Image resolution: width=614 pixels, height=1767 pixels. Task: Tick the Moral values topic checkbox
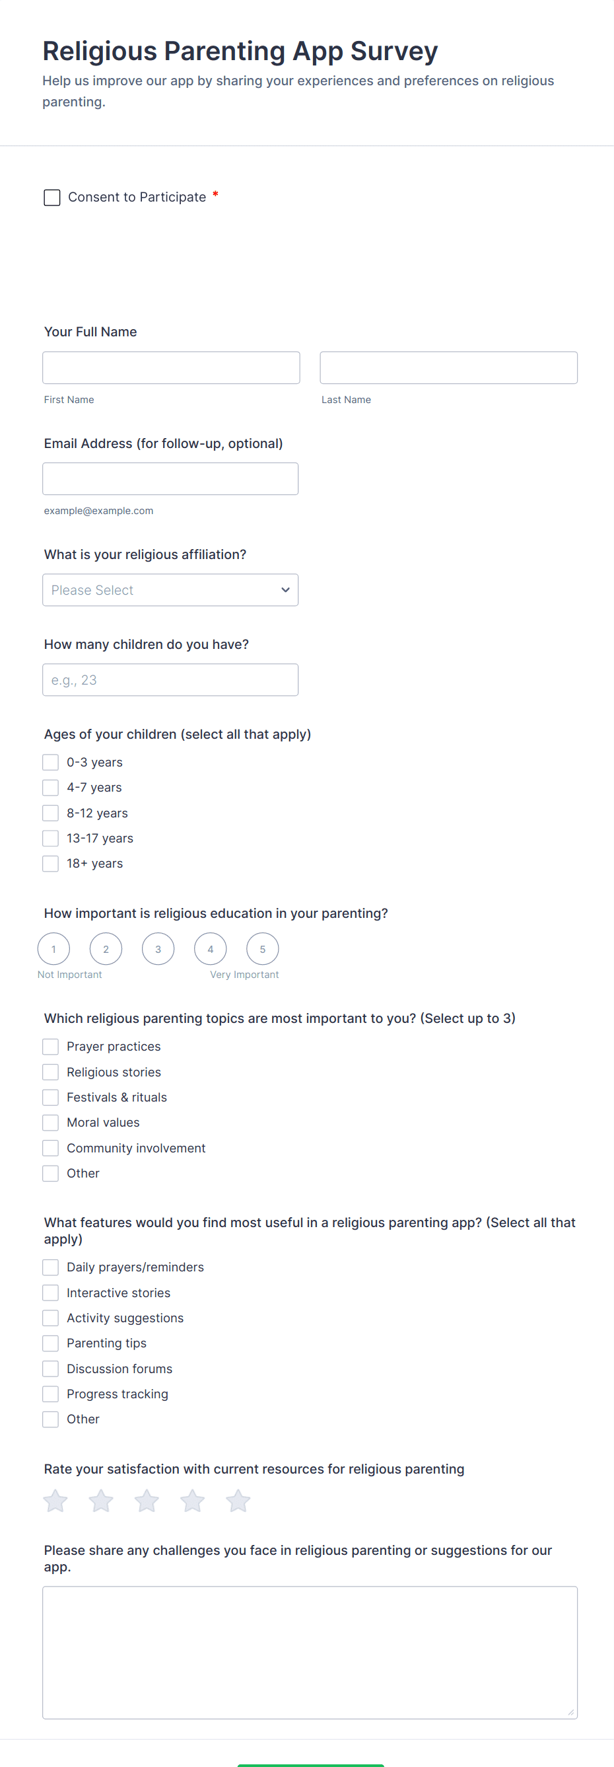tap(51, 1122)
